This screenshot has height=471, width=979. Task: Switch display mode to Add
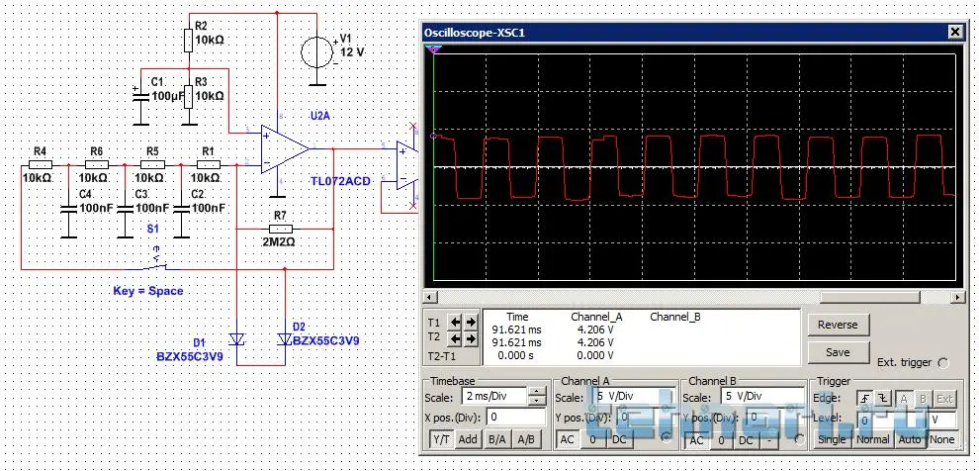click(x=468, y=439)
